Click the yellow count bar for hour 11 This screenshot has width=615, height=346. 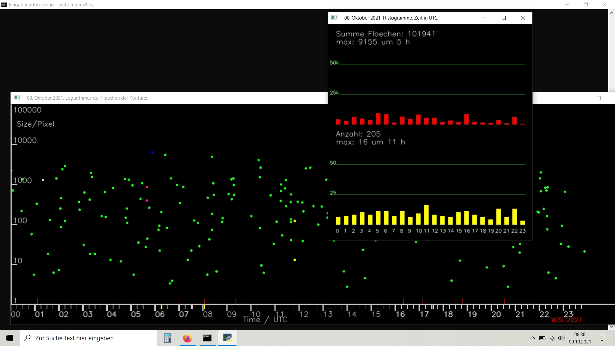pos(426,215)
